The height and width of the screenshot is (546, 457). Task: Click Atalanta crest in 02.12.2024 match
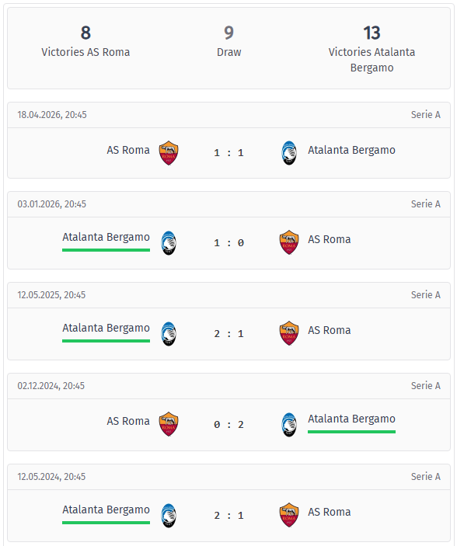[289, 425]
